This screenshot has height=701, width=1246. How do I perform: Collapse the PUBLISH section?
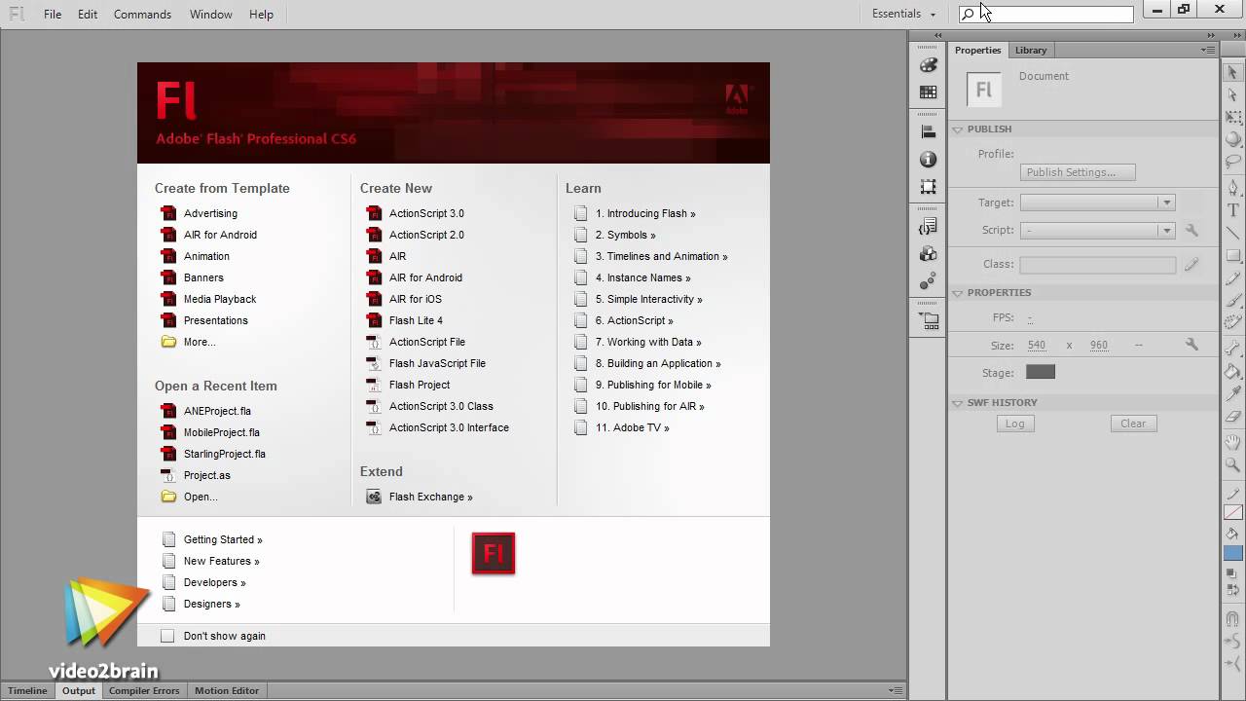pyautogui.click(x=958, y=129)
